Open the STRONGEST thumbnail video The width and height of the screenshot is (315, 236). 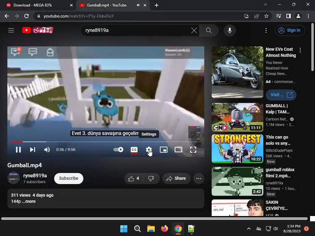237,148
